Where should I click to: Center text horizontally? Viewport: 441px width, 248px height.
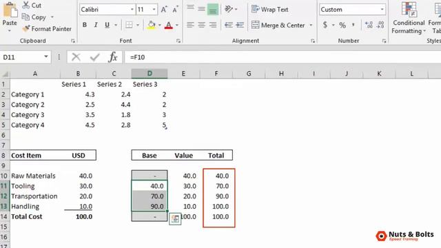coord(201,25)
